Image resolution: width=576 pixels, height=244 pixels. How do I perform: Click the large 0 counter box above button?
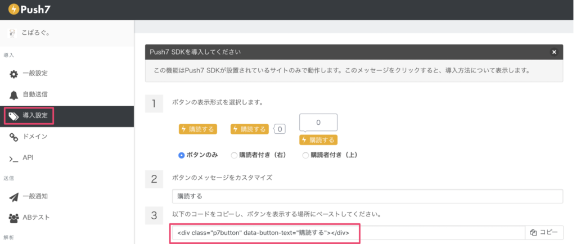[x=318, y=123]
